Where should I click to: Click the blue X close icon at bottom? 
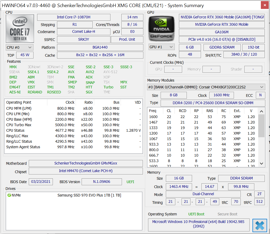pos(260,225)
